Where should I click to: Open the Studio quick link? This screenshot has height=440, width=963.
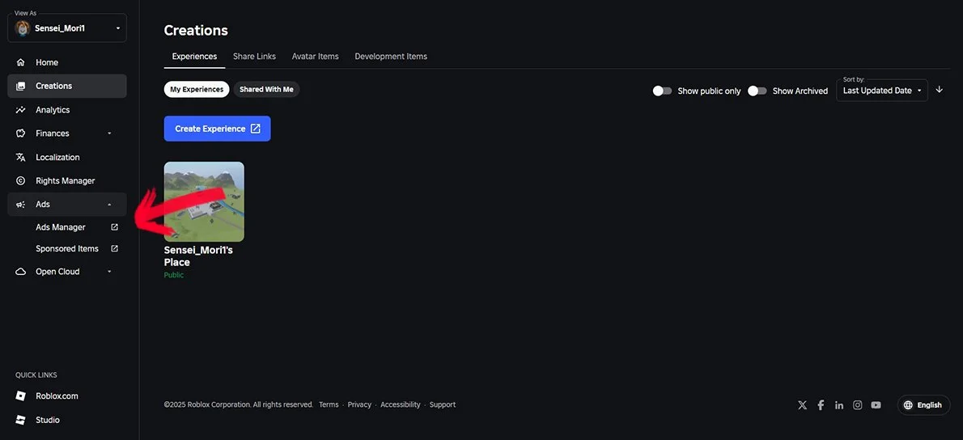(x=67, y=421)
